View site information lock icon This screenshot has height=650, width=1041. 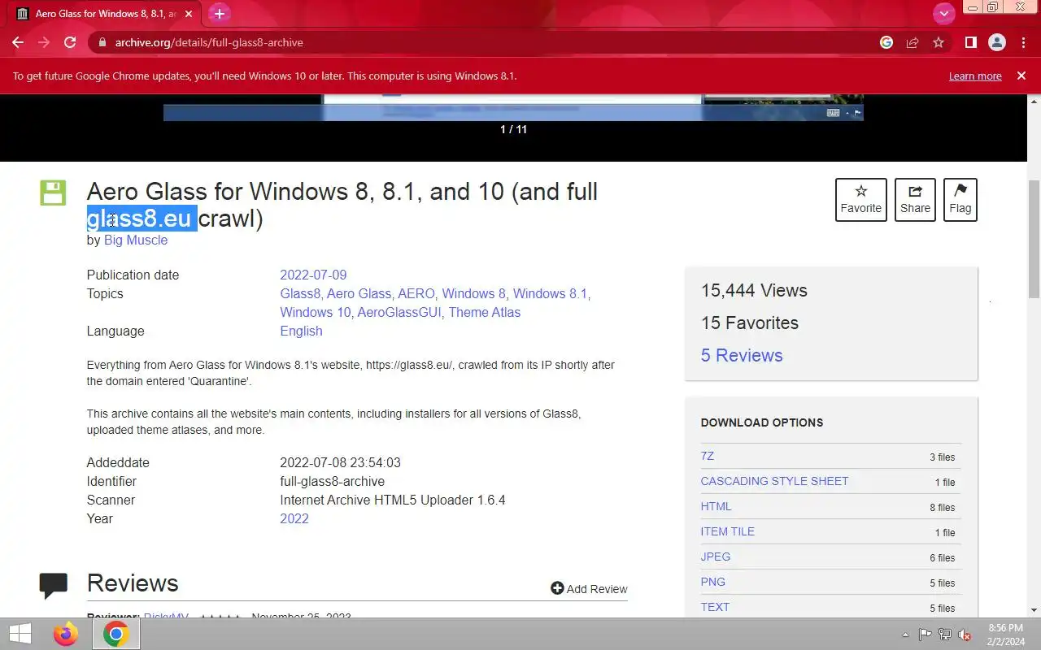point(102,42)
